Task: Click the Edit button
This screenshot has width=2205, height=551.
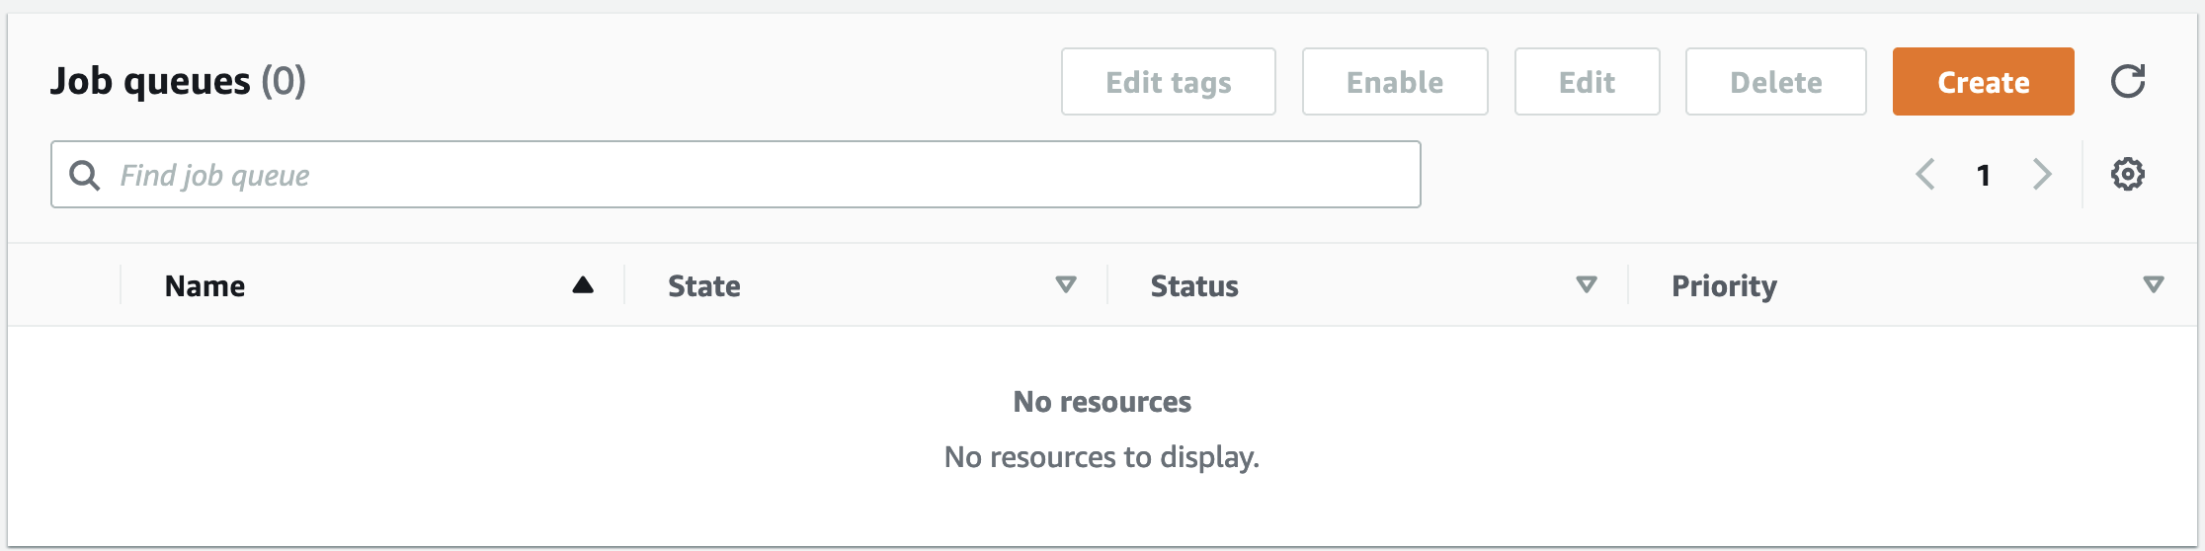Action: [1587, 81]
